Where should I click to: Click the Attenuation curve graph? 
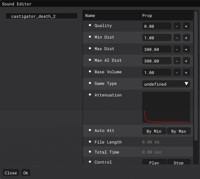166,108
